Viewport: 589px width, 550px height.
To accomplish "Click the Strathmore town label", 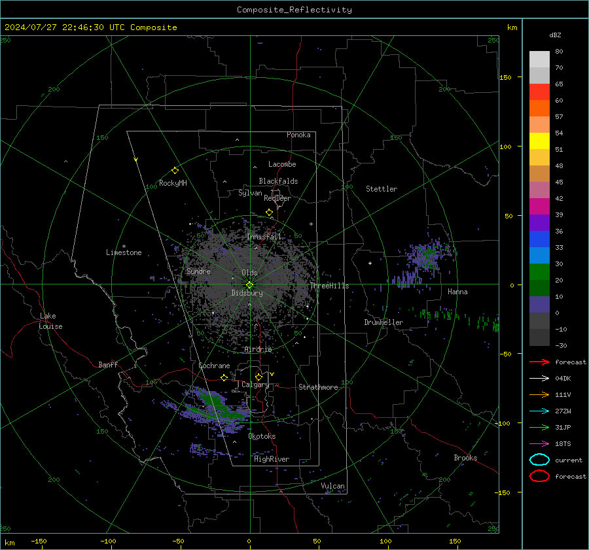I will click(318, 387).
